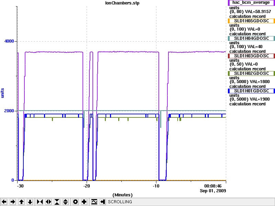
Task: Click the circle (ring) toolbar icon
Action: point(75,202)
